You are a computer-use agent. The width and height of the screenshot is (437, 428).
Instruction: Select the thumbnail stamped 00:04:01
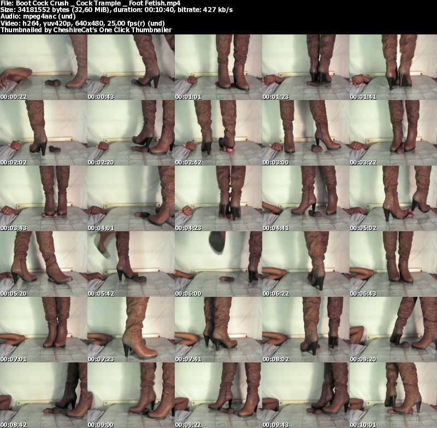click(131, 198)
